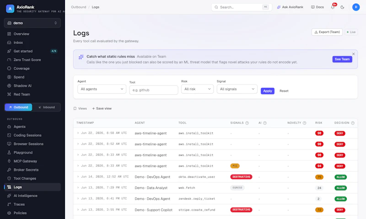This screenshot has height=219, width=366.
Task: Toggle the Live indicator
Action: pyautogui.click(x=351, y=32)
